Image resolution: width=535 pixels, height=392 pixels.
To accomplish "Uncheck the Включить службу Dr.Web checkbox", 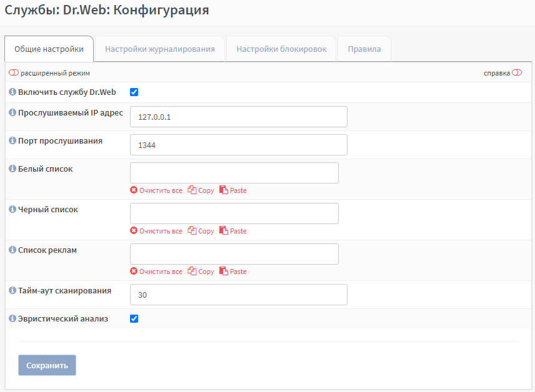I will pyautogui.click(x=134, y=92).
